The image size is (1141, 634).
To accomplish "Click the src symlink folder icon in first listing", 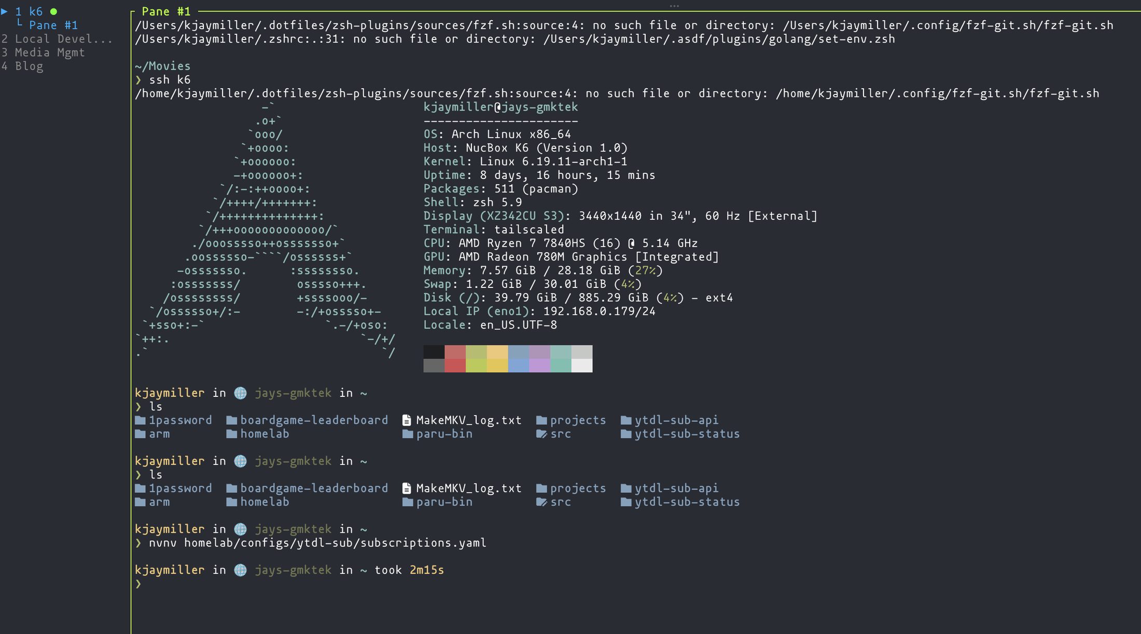I will pyautogui.click(x=541, y=434).
